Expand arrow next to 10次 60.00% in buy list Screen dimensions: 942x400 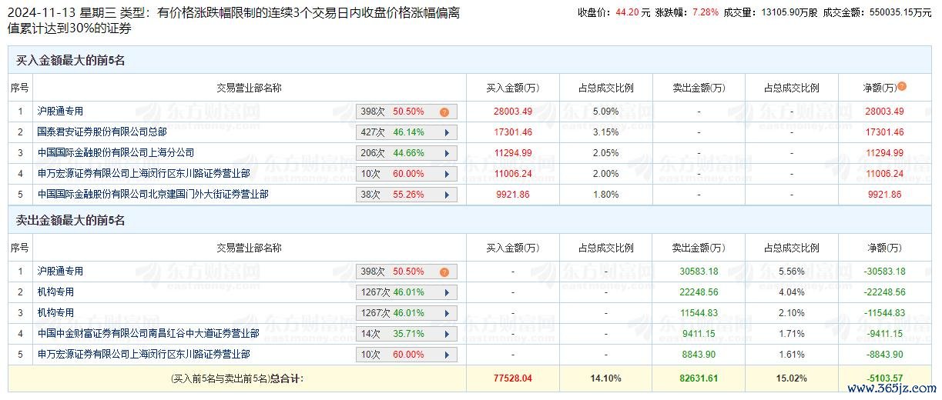(447, 175)
